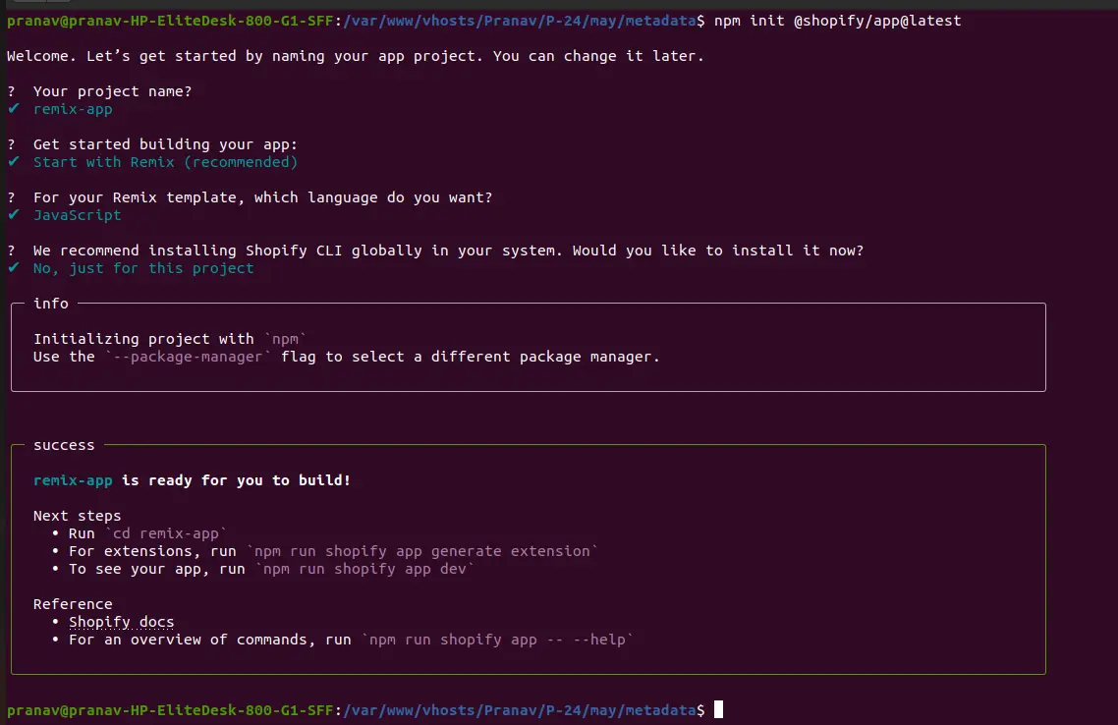1118x725 pixels.
Task: Click the 'No, just for this project' answer
Action: (x=143, y=268)
